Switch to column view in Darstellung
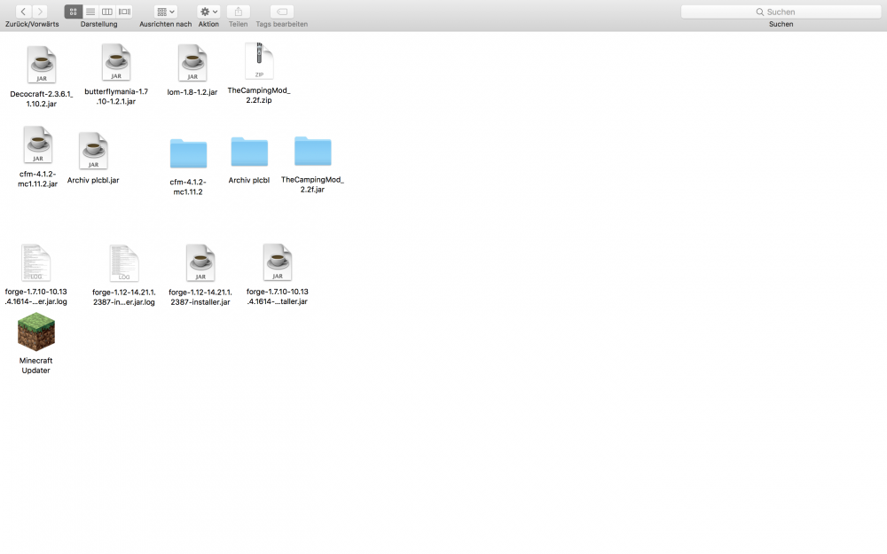This screenshot has width=887, height=554. (x=107, y=12)
